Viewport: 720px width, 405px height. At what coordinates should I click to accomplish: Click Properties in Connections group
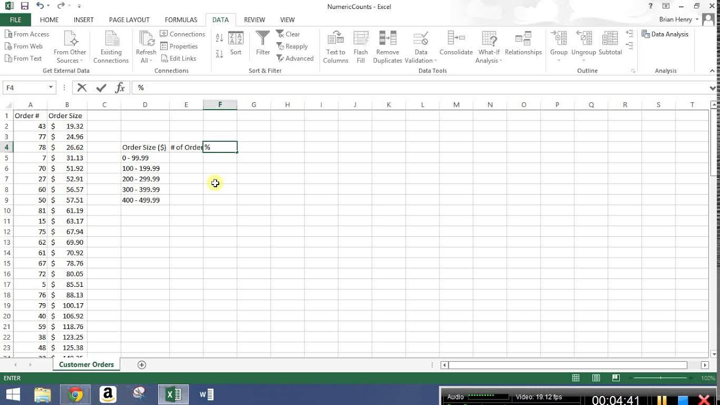click(x=179, y=47)
